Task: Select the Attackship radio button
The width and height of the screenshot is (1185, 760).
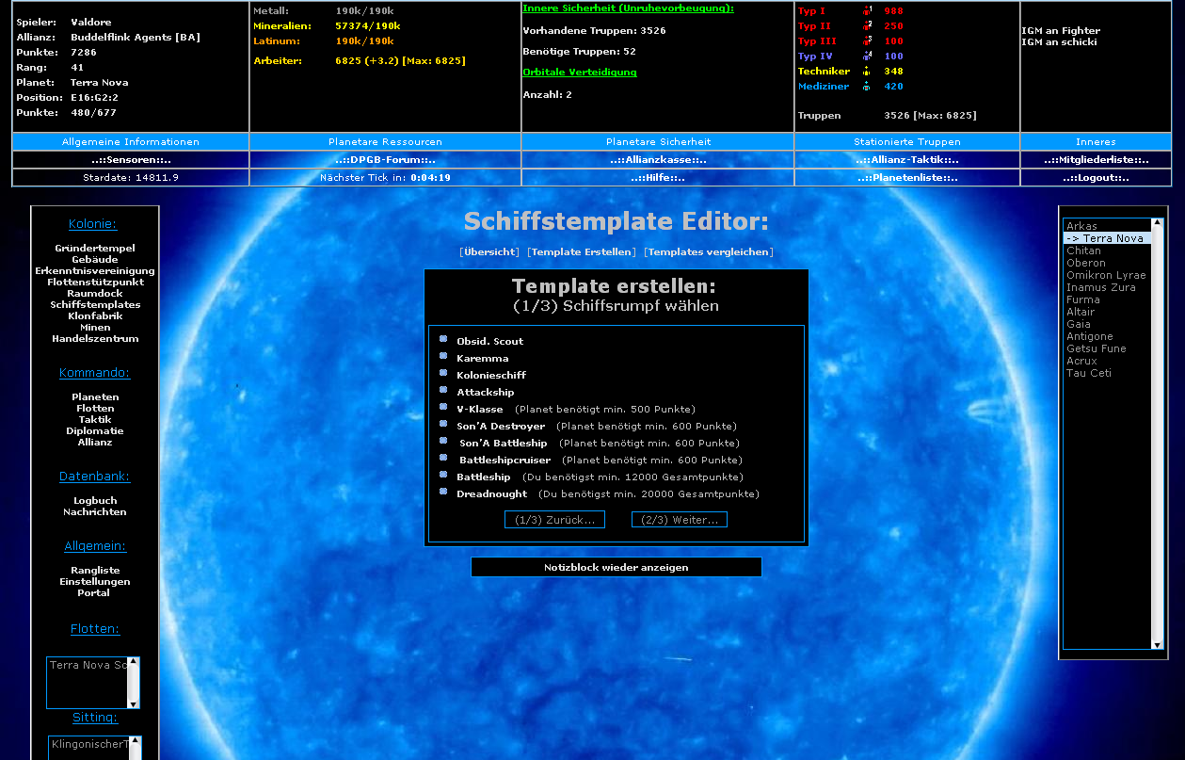Action: click(443, 391)
